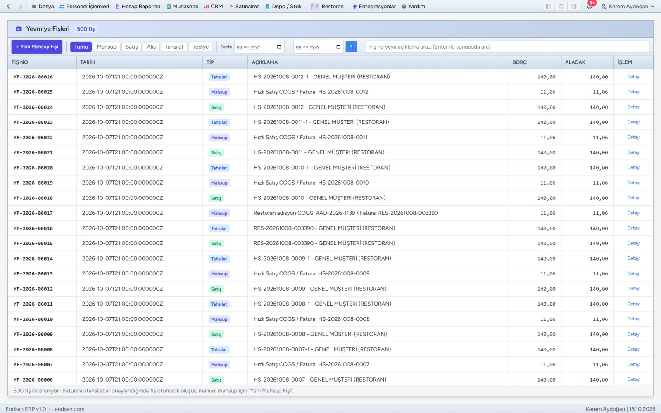Open Detay for YF-2026-06022
The image size is (661, 413).
point(633,137)
